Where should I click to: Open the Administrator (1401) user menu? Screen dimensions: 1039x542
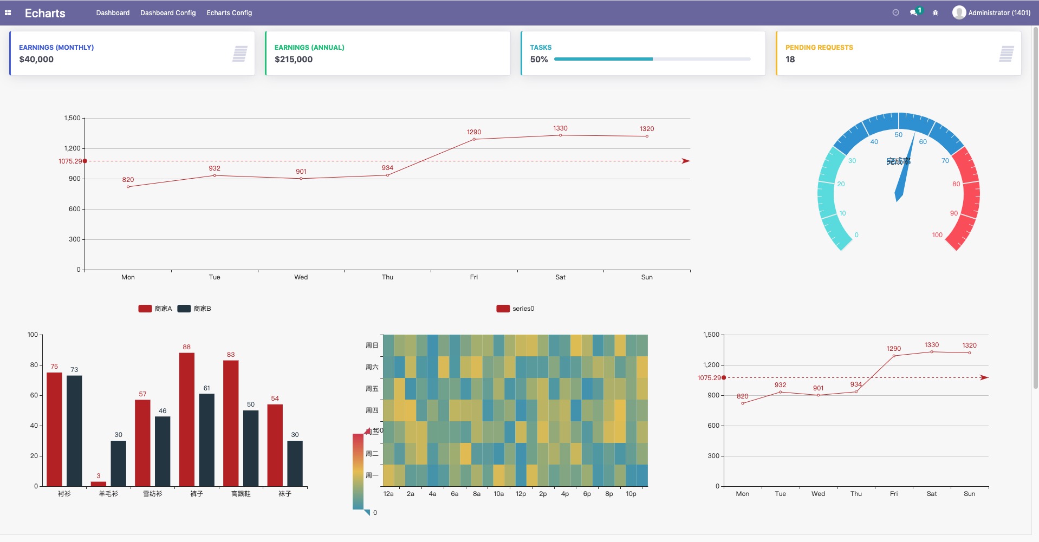pyautogui.click(x=991, y=12)
